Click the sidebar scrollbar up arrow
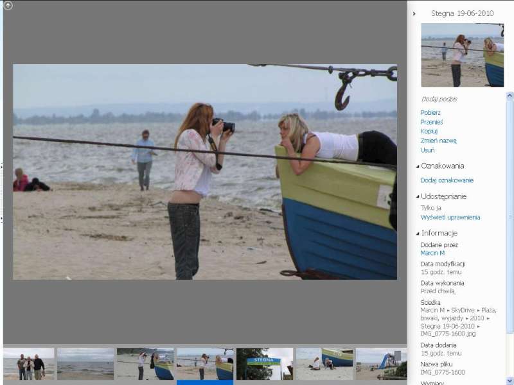514x385 pixels. [510, 96]
